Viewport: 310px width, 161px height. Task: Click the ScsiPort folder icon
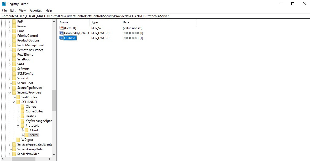[x=14, y=78]
